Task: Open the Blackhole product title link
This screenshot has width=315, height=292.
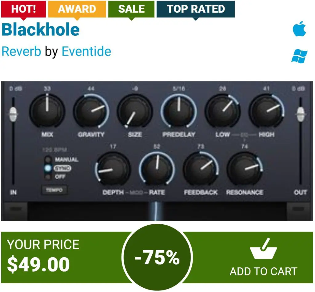Action: click(x=41, y=29)
